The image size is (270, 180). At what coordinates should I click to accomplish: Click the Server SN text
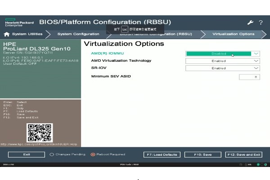click(x=28, y=53)
